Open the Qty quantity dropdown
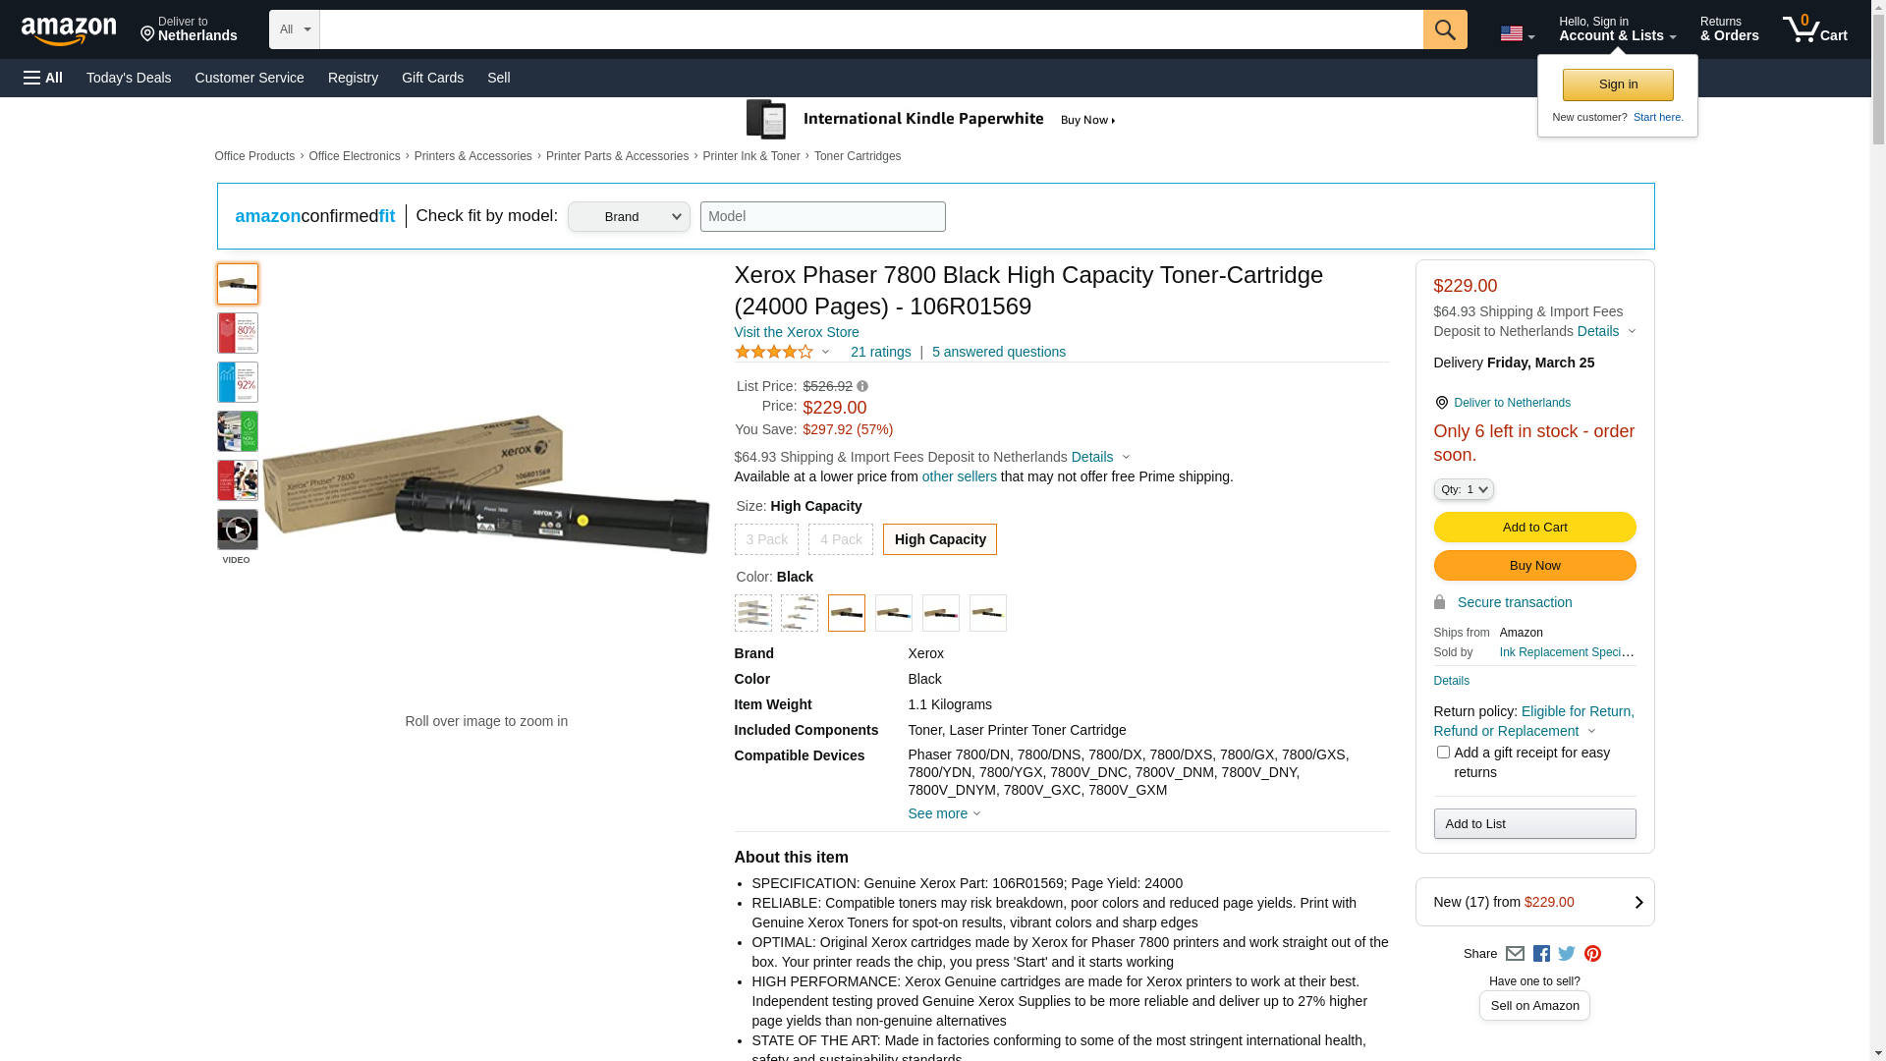This screenshot has height=1061, width=1886. (x=1463, y=489)
